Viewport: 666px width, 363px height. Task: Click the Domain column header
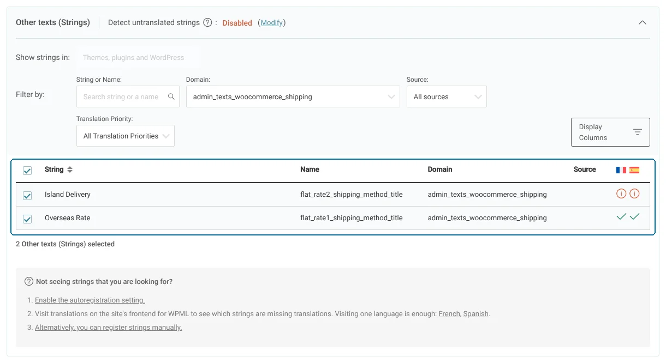click(x=440, y=170)
